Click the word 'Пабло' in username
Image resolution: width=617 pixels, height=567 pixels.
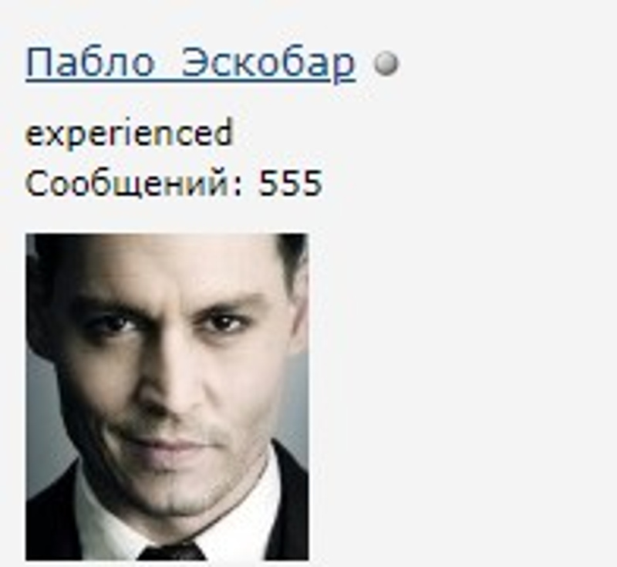[89, 63]
